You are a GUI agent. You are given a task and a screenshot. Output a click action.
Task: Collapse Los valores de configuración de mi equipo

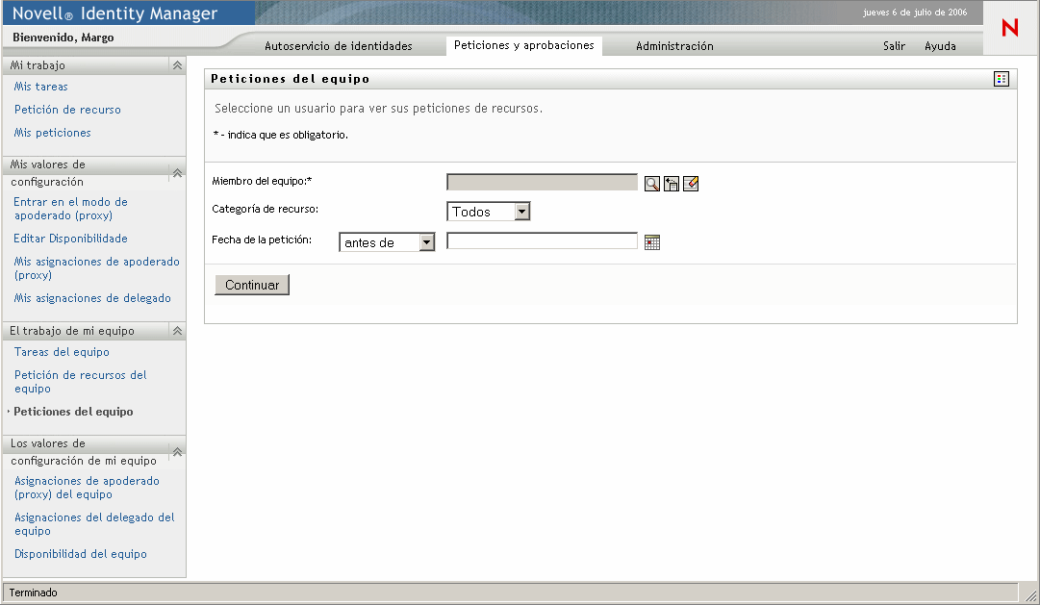coord(177,452)
